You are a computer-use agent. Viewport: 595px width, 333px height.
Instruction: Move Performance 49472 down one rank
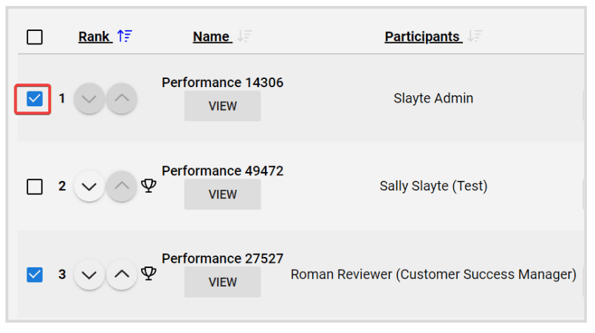tap(89, 186)
